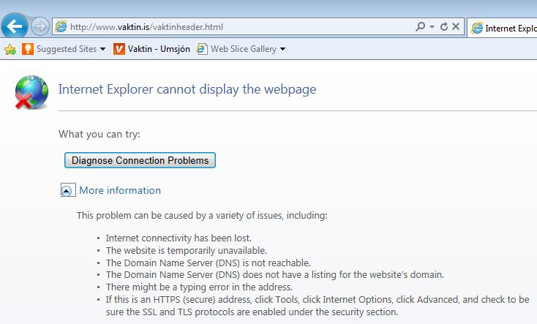This screenshot has width=537, height=324.
Task: Click the Diagnose Connection Problems button
Action: pyautogui.click(x=140, y=160)
